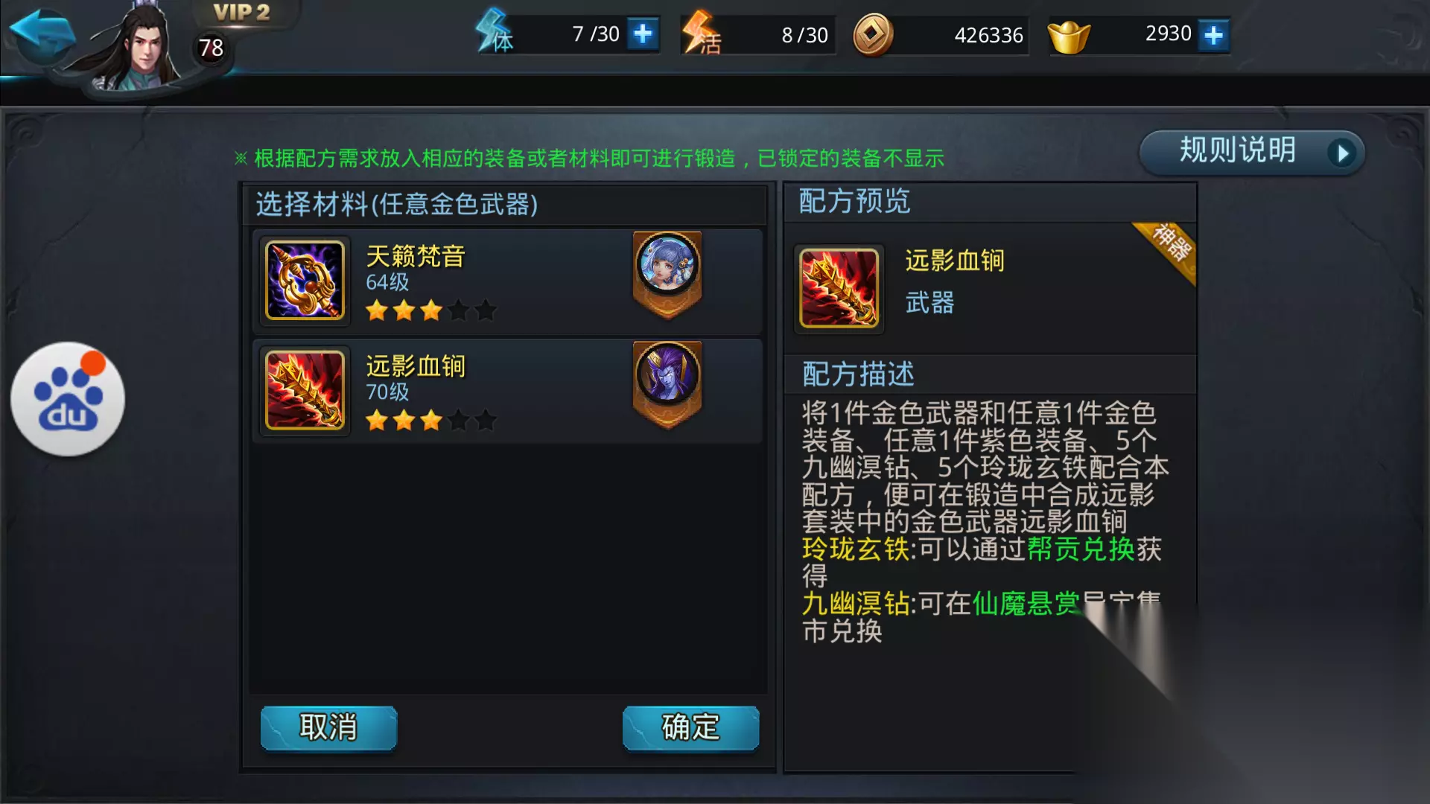This screenshot has width=1430, height=804.
Task: Select the 天籁梵音 weapon icon
Action: (305, 281)
